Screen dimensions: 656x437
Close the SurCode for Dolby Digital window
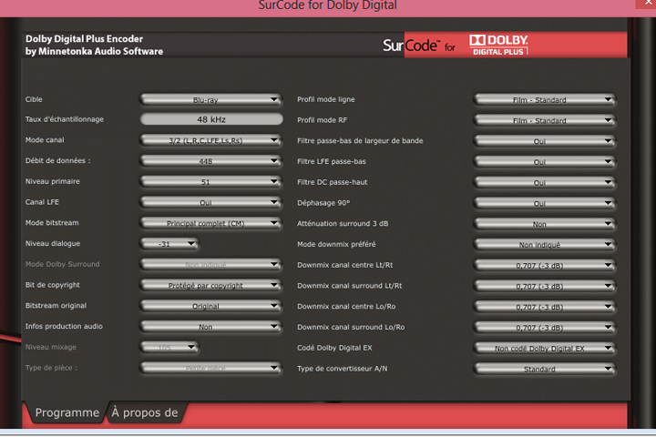click(x=646, y=4)
